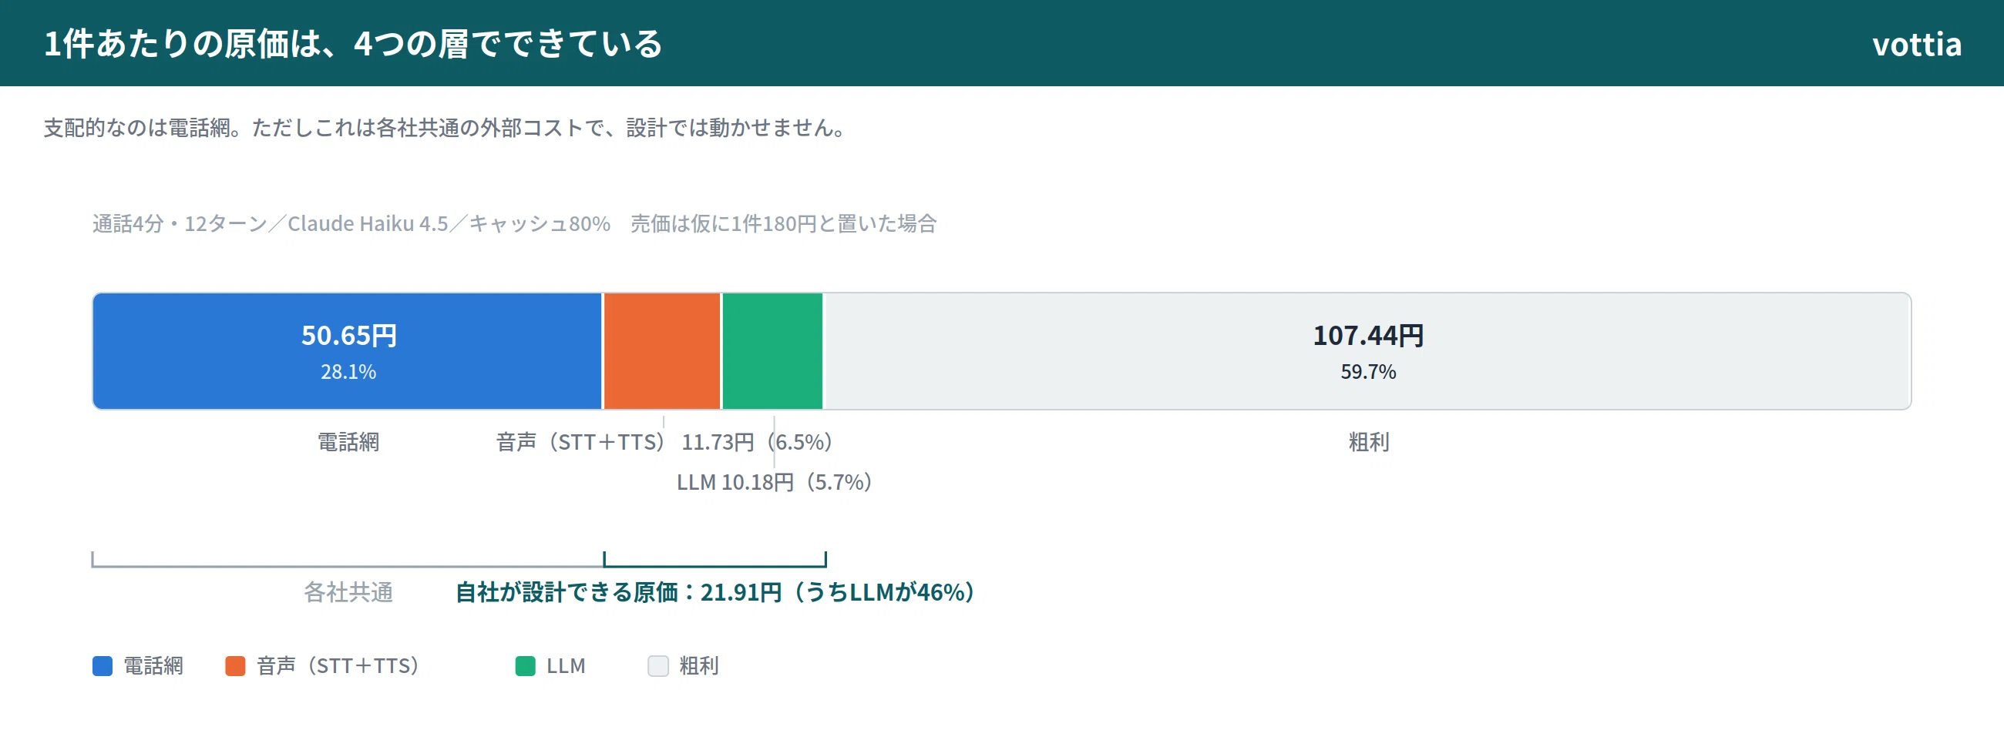Click the 自社が設計できる原価 annotation
Image resolution: width=2004 pixels, height=730 pixels.
point(715,592)
